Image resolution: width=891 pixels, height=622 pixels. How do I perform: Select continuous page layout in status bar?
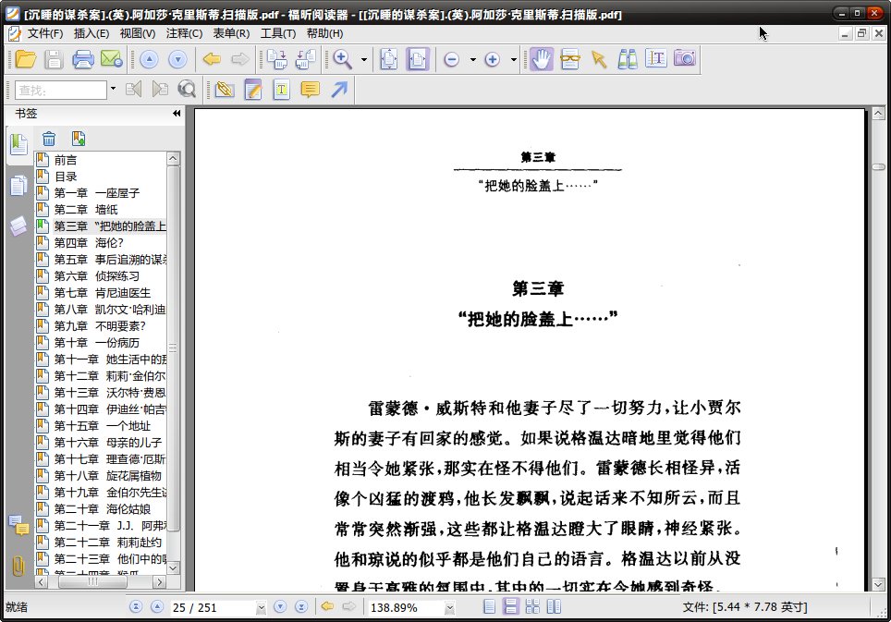coord(511,606)
